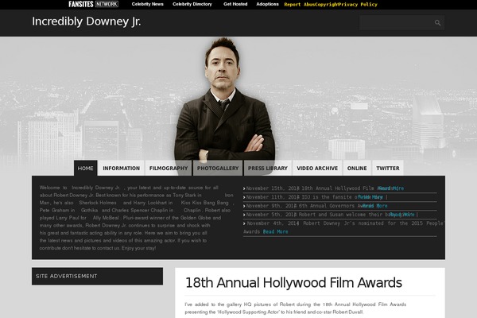Read More for November 11th news item
The height and width of the screenshot is (318, 477).
(370, 197)
